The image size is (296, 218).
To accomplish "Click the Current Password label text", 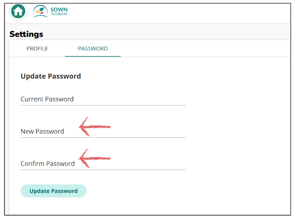I will coord(47,99).
